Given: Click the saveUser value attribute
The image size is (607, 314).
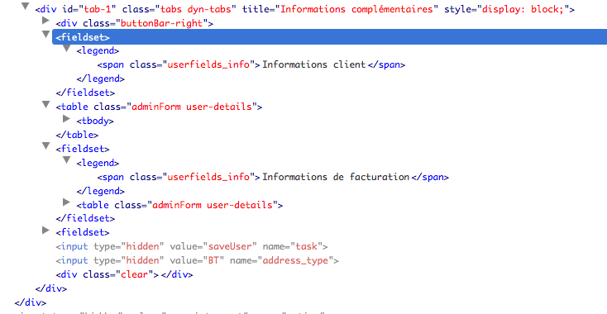Looking at the screenshot, I should tap(231, 246).
